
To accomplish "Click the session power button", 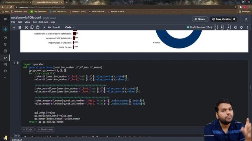I will tap(235, 27).
